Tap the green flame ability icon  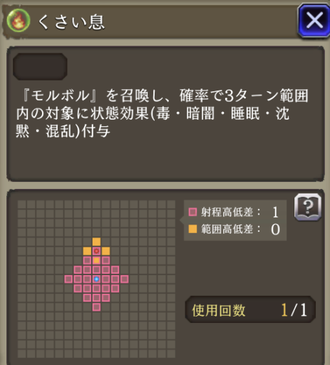click(x=19, y=21)
